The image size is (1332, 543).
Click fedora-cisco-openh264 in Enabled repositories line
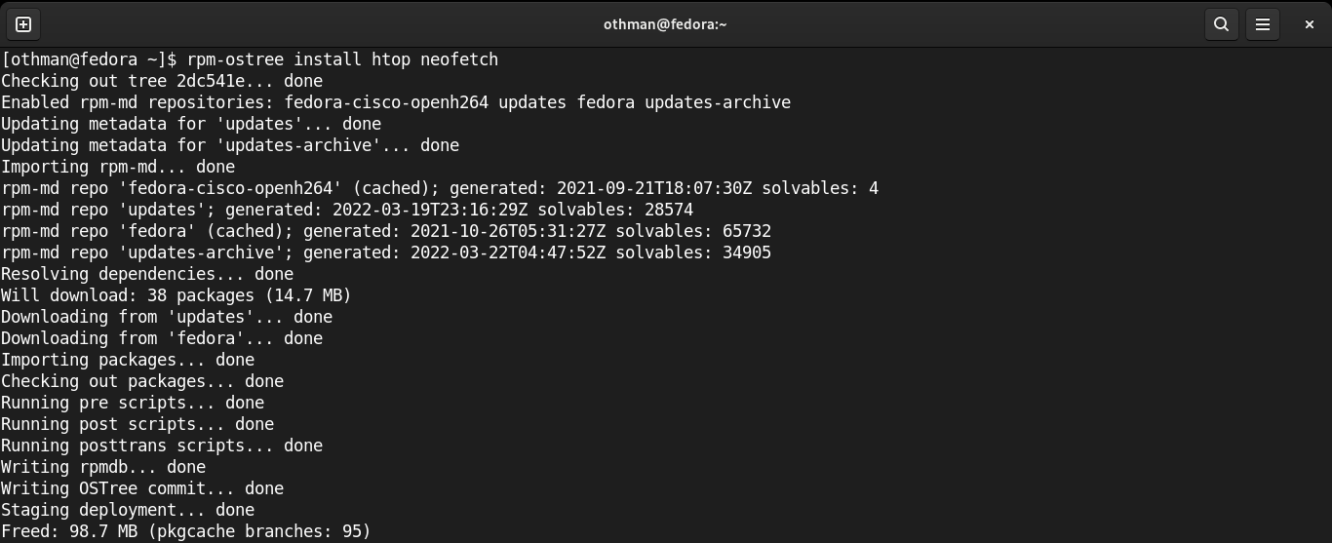pos(386,102)
